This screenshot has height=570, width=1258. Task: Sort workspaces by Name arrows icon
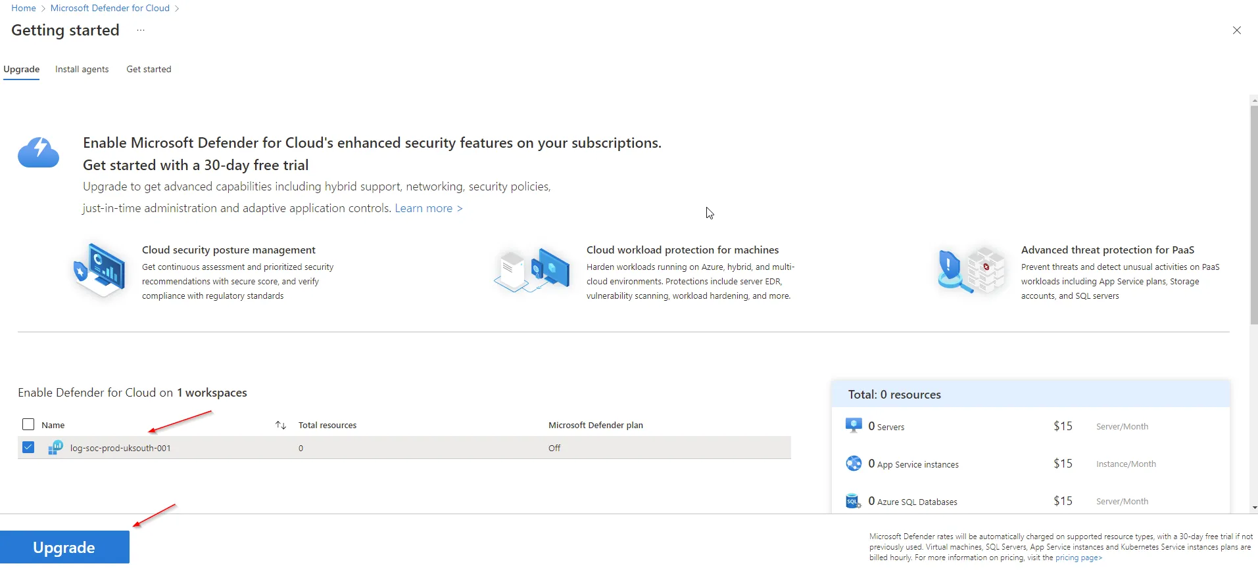(281, 426)
